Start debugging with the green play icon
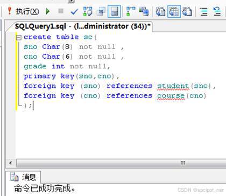The width and height of the screenshot is (226, 196). click(x=48, y=11)
